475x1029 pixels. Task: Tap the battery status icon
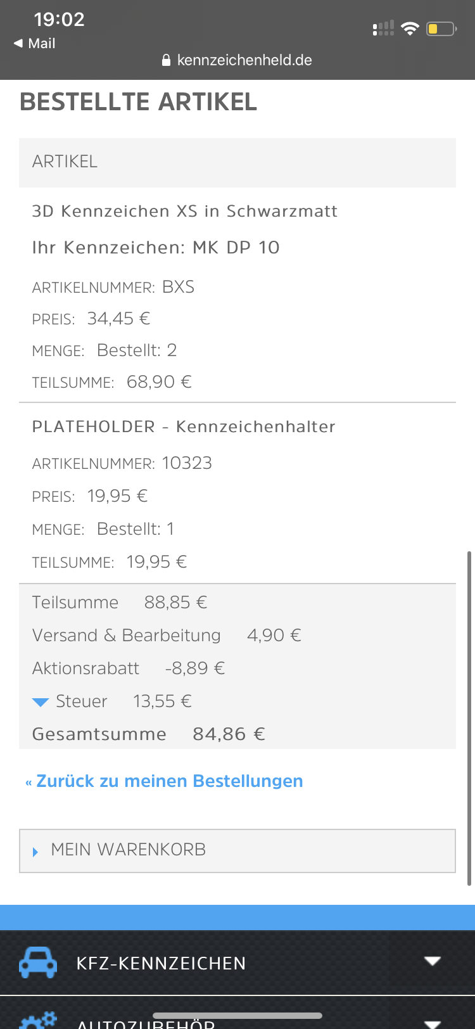(441, 29)
